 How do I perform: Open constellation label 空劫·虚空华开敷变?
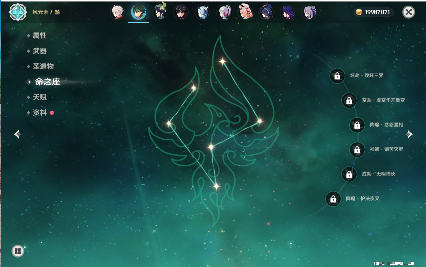[384, 100]
